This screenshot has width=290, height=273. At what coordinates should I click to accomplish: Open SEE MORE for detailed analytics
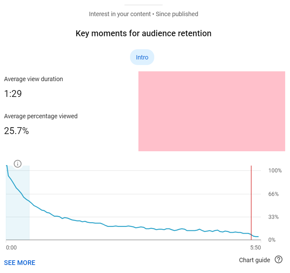coord(19,263)
